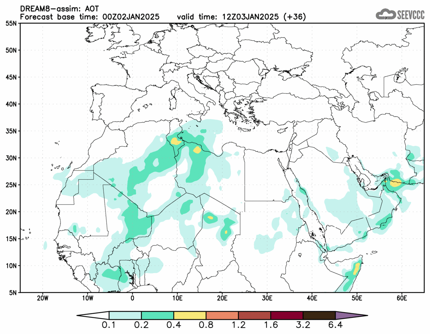
Task: Click the yellow AOT hotspot over Somalia coast
Action: (x=356, y=269)
